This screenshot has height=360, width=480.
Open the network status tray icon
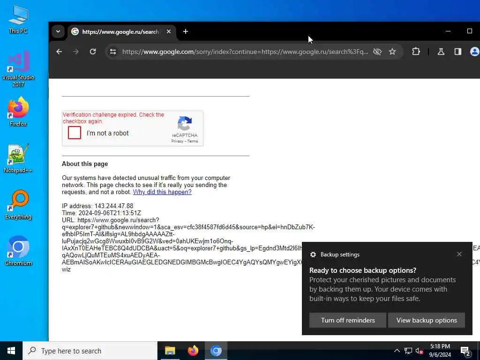(408, 351)
